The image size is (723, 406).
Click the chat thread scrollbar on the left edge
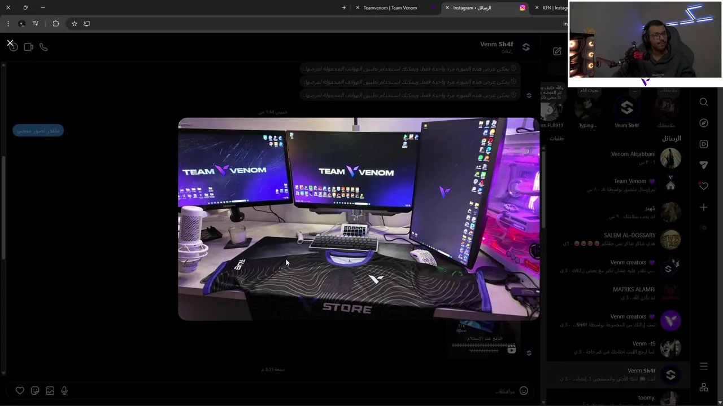pyautogui.click(x=3, y=208)
